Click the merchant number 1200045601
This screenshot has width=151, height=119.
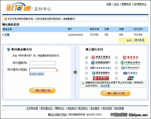(x=76, y=35)
